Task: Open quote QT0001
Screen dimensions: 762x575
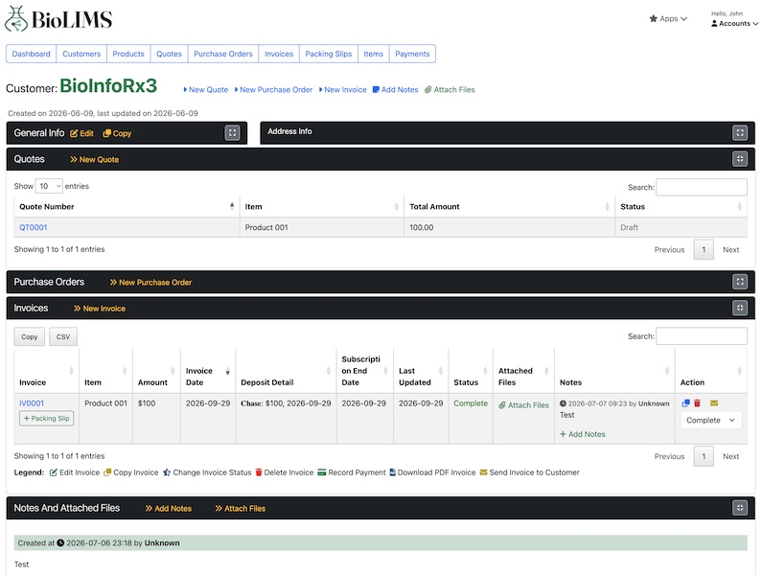Action: click(x=33, y=227)
